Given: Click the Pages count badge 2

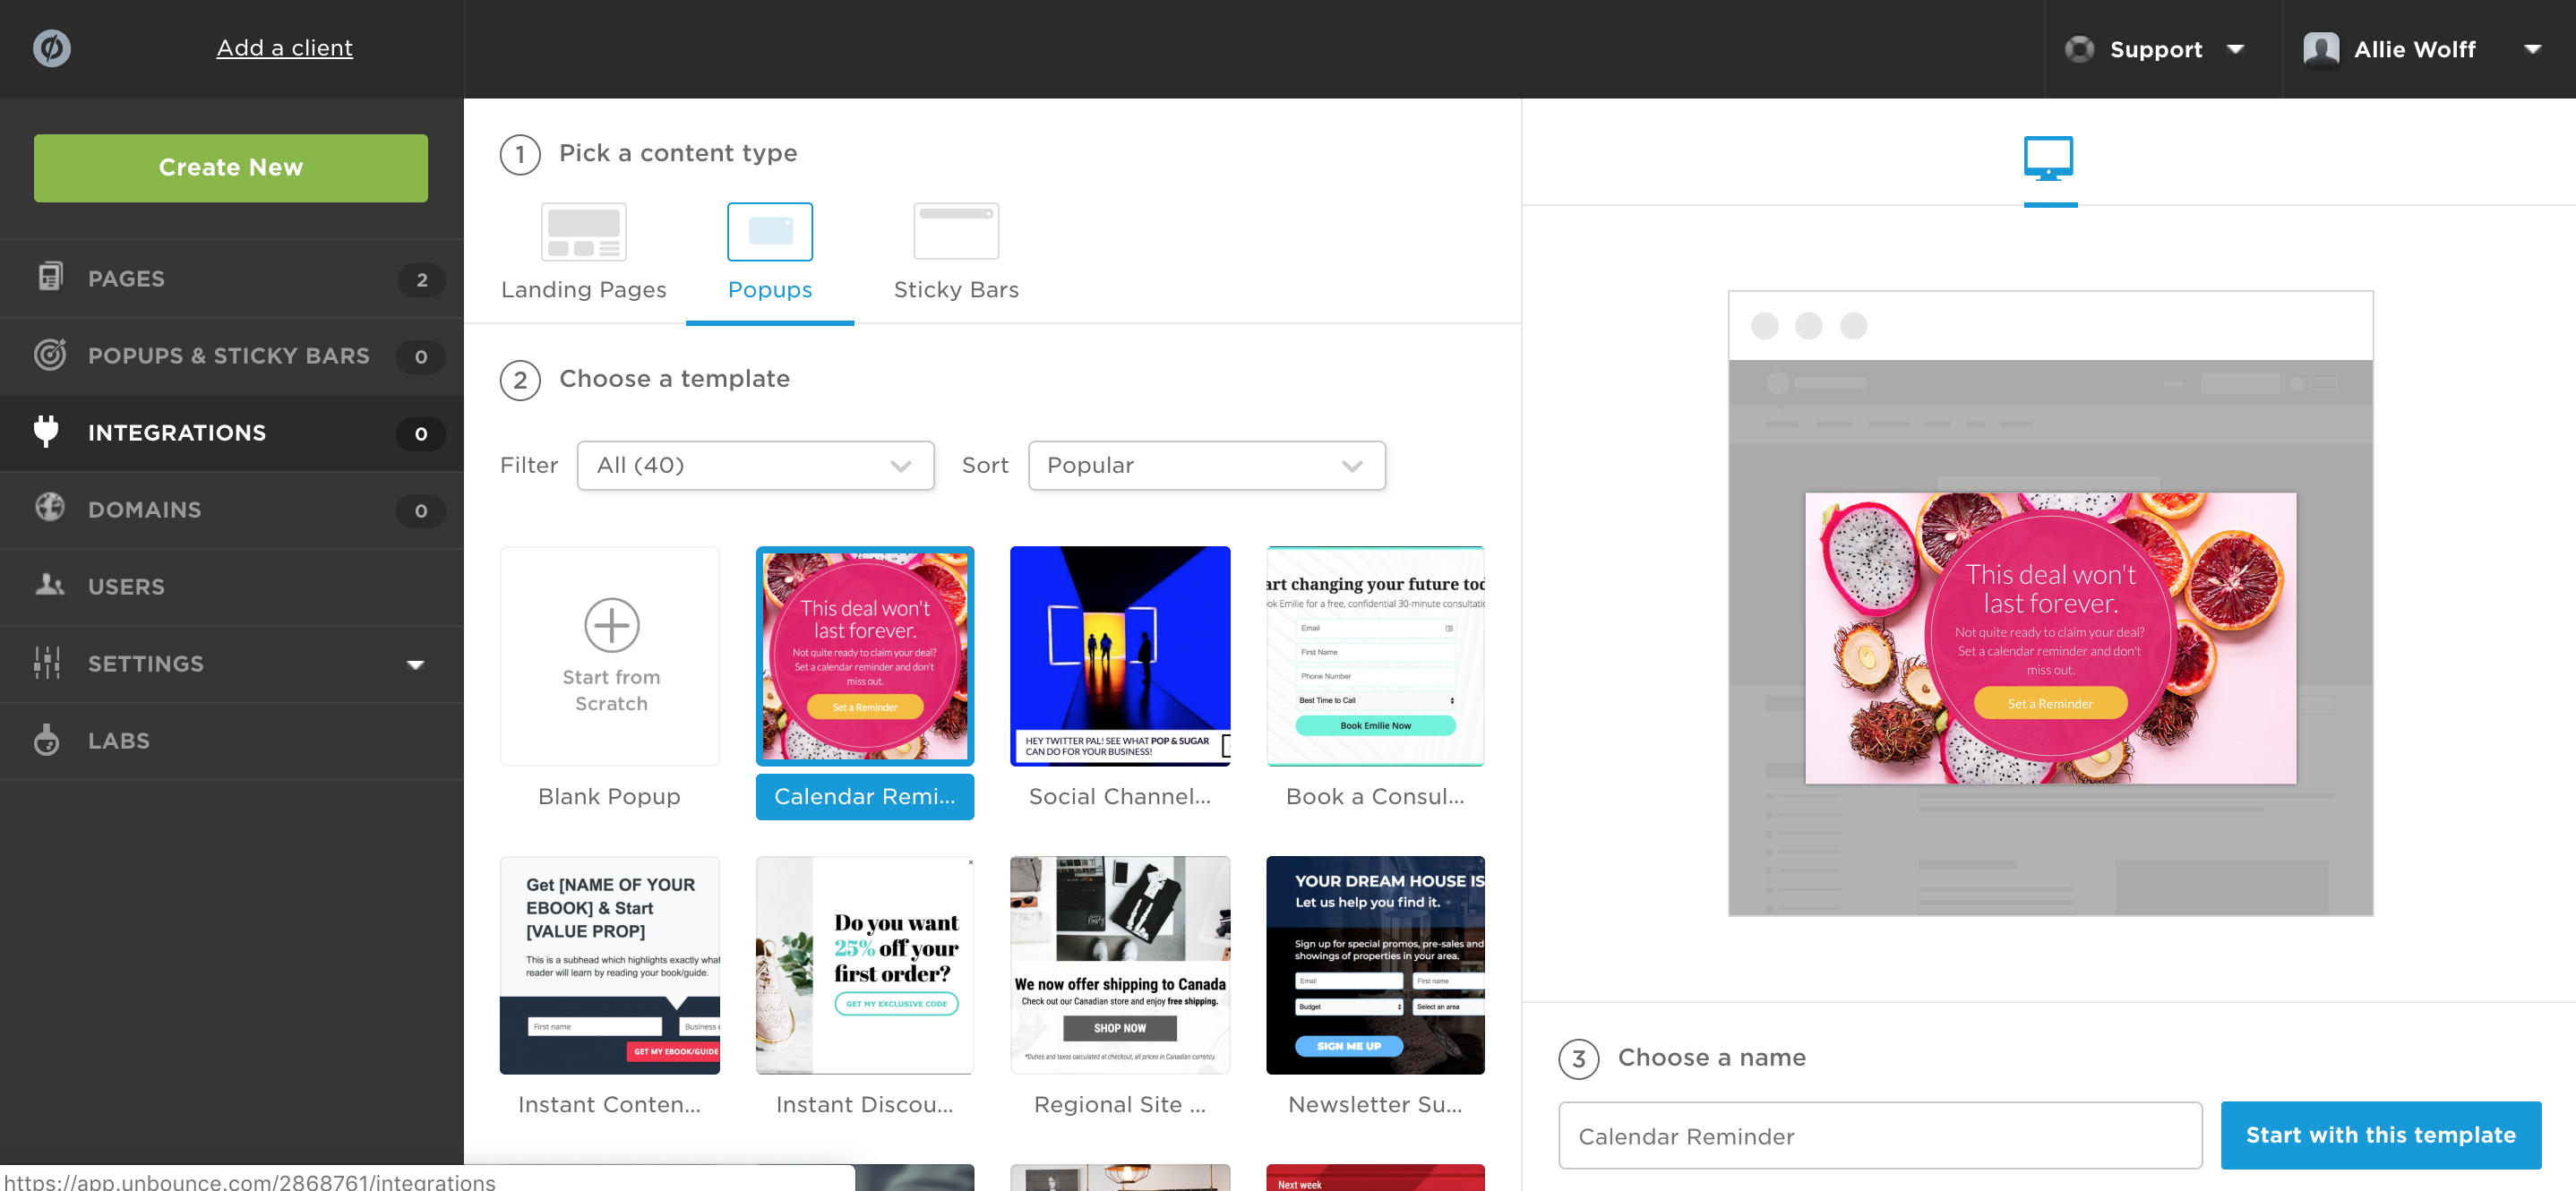Looking at the screenshot, I should pos(422,280).
